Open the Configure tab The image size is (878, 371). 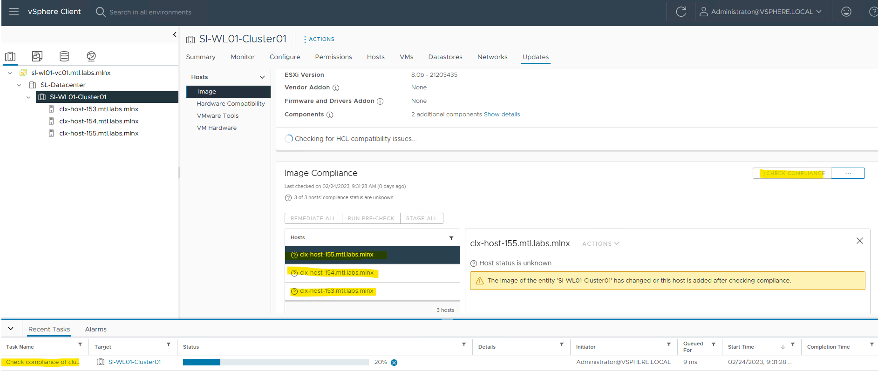coord(285,57)
